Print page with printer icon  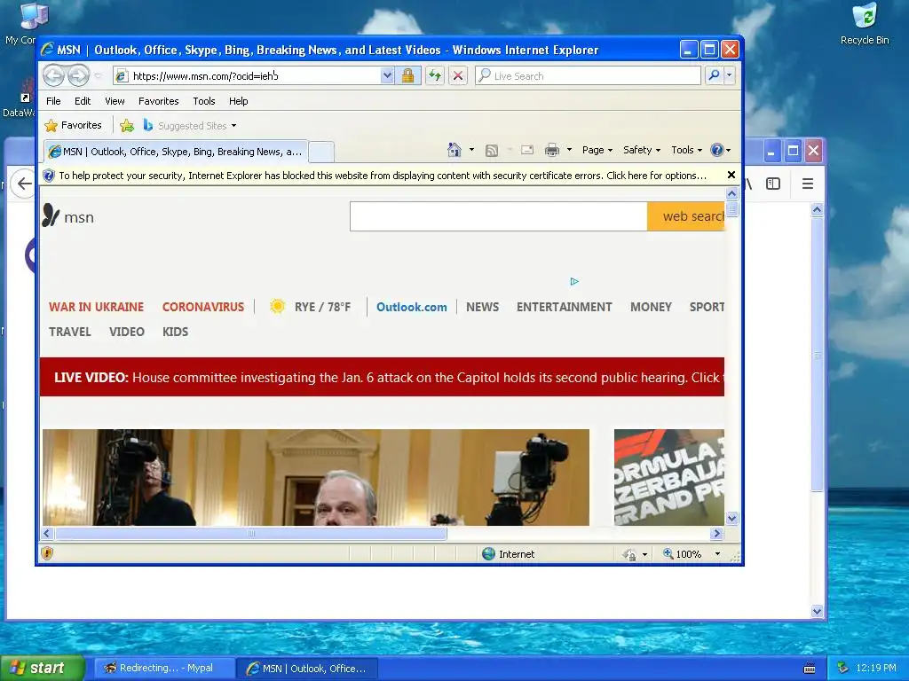click(552, 150)
